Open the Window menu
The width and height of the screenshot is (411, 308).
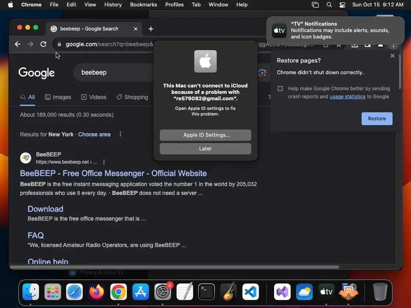[x=218, y=5]
